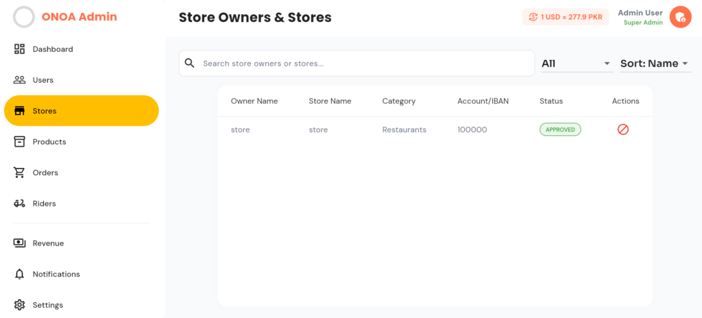The image size is (702, 318).
Task: Click the Category column header
Action: click(x=399, y=101)
